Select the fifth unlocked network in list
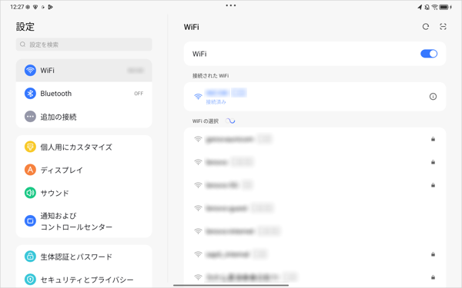This screenshot has width=462, height=288. pos(315,231)
